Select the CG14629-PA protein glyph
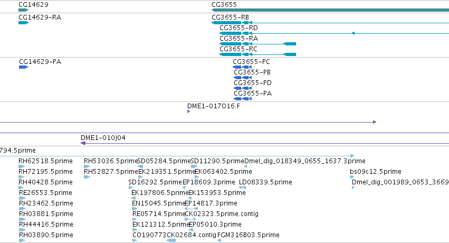Screen dimensions: 449x243 (24, 67)
